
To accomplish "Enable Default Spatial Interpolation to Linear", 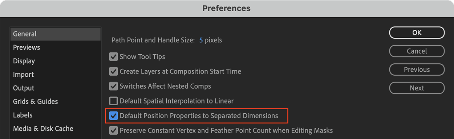I will point(114,101).
